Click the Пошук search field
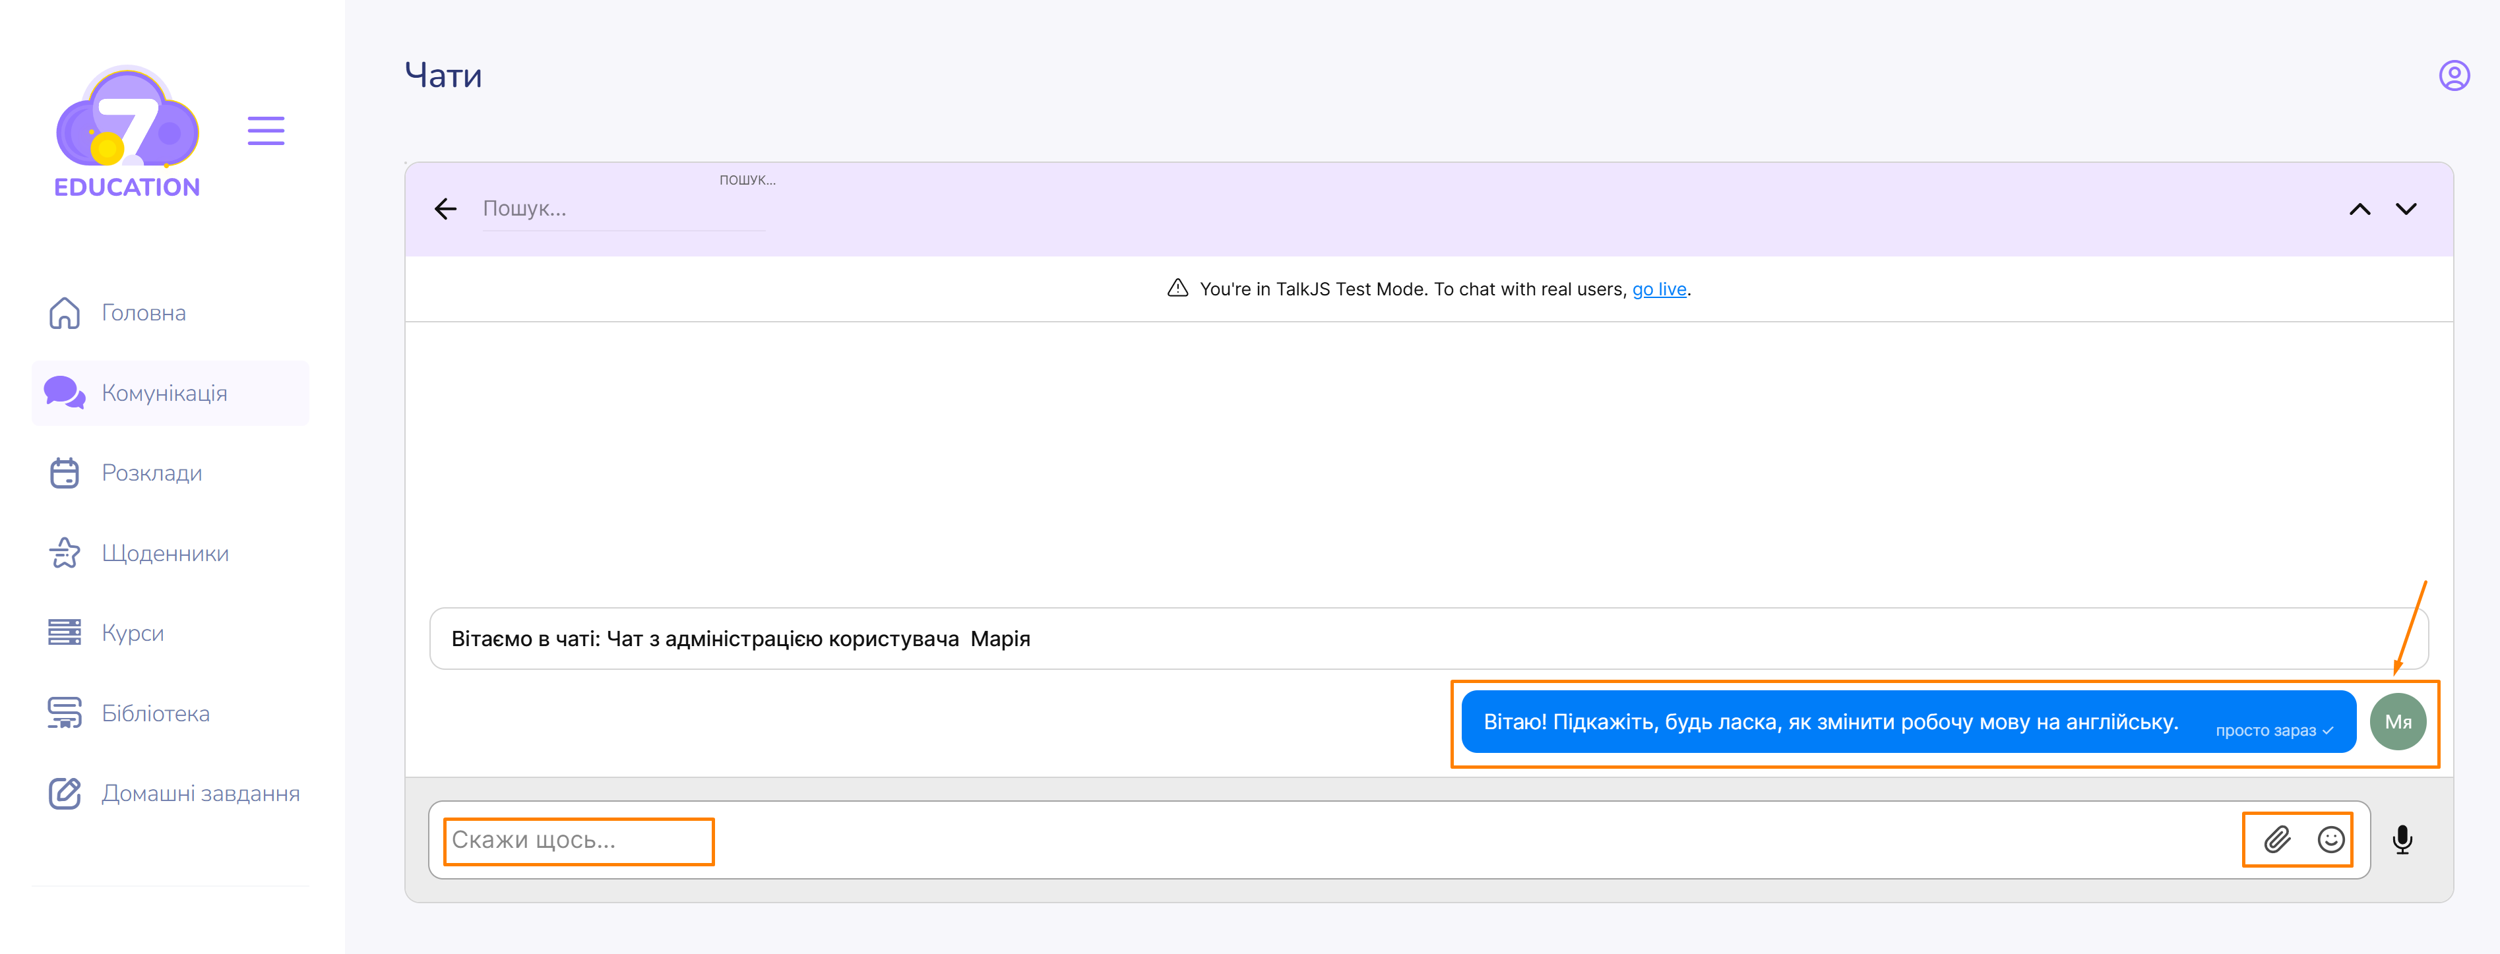The width and height of the screenshot is (2500, 954). coord(623,208)
